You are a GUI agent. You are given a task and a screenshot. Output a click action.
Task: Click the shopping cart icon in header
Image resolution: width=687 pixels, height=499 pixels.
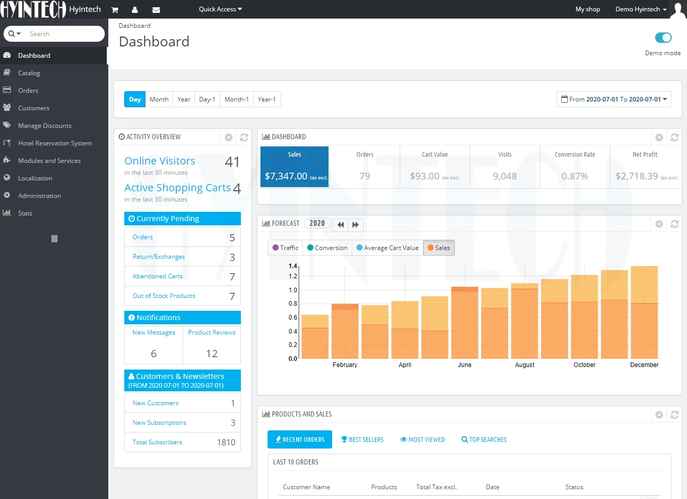coord(115,10)
